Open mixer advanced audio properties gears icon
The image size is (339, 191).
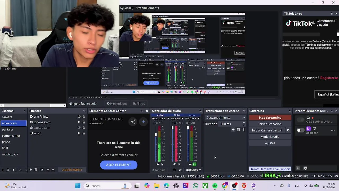(x=180, y=170)
